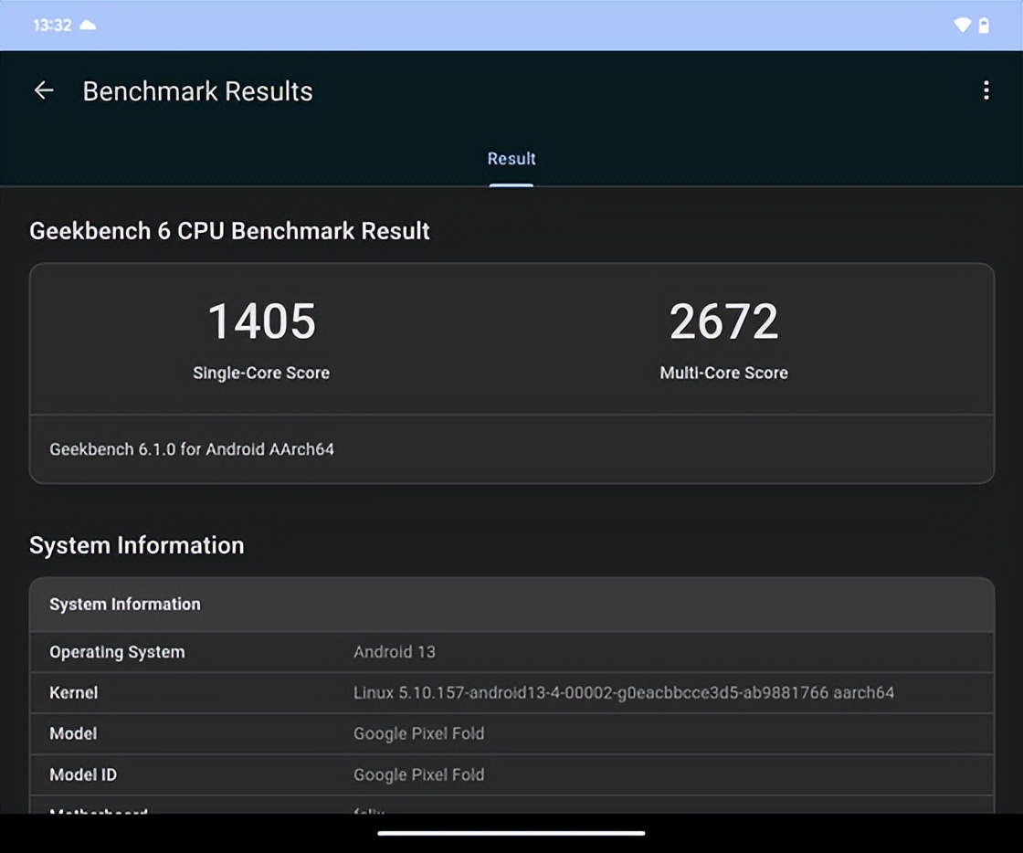Tap the Geekbench 6.1.0 version text
This screenshot has width=1023, height=853.
pos(192,449)
